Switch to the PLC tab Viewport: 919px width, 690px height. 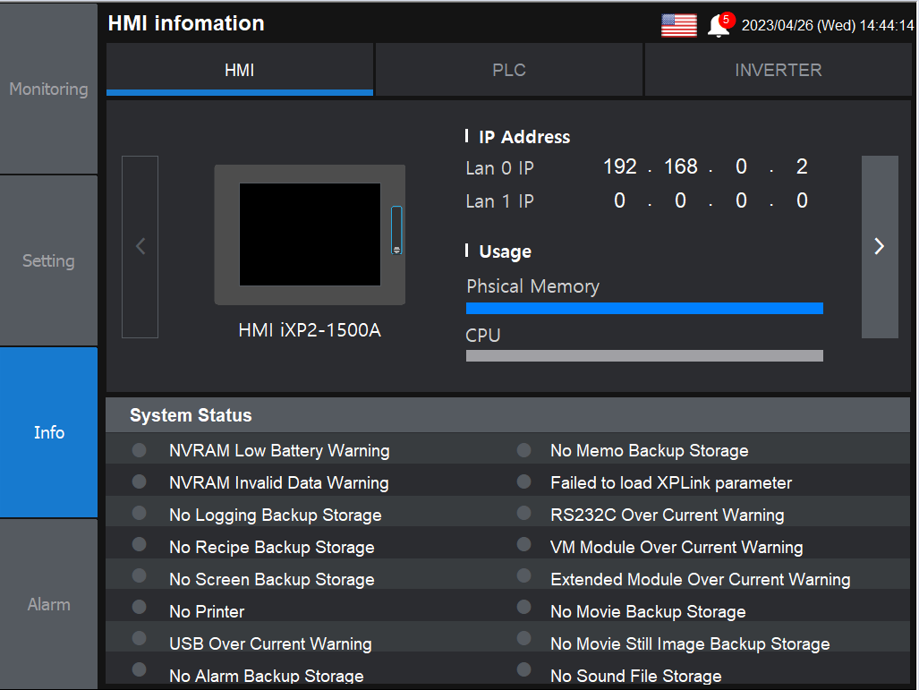click(x=509, y=70)
